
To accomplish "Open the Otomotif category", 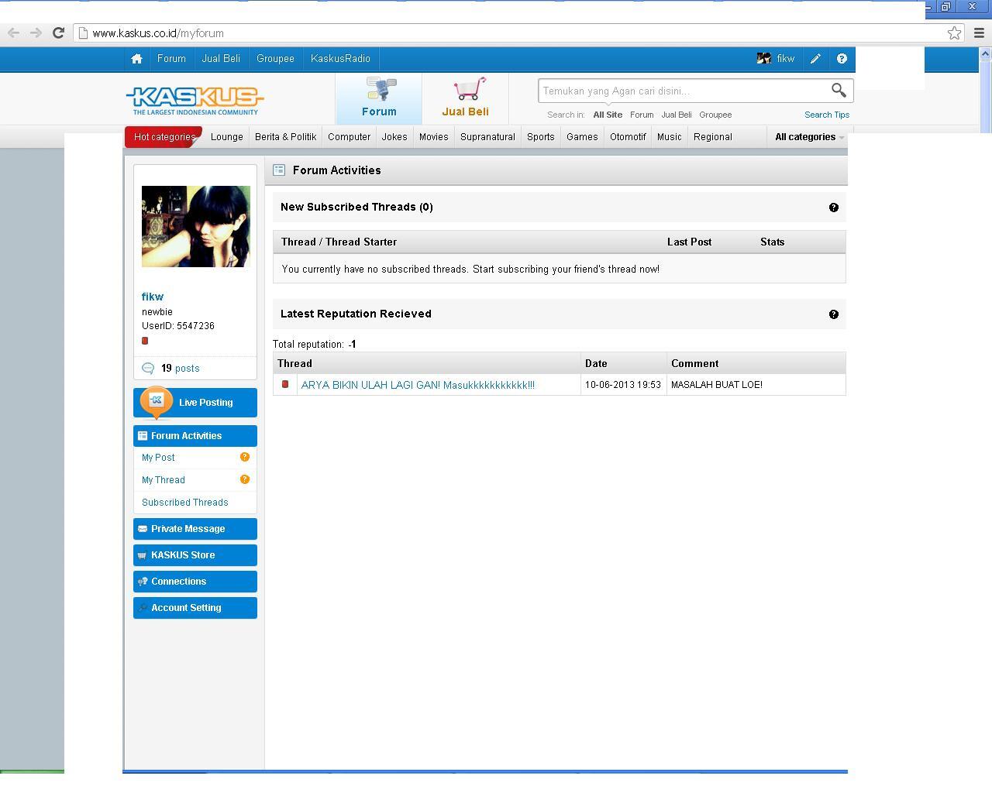I will point(628,137).
